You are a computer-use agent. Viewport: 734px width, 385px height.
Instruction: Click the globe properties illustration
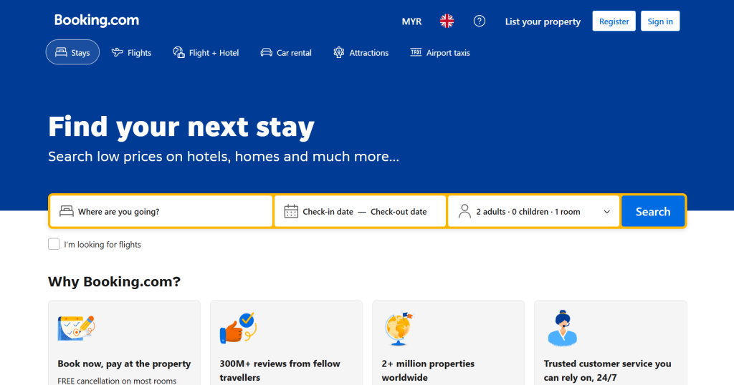(399, 329)
